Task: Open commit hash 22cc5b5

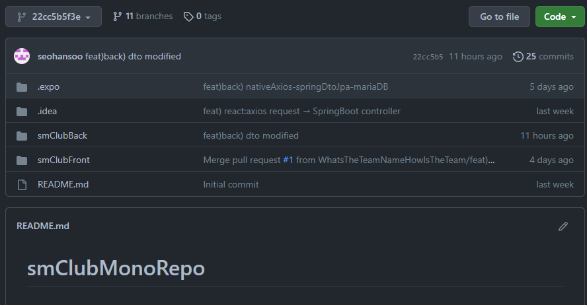Action: click(x=428, y=57)
